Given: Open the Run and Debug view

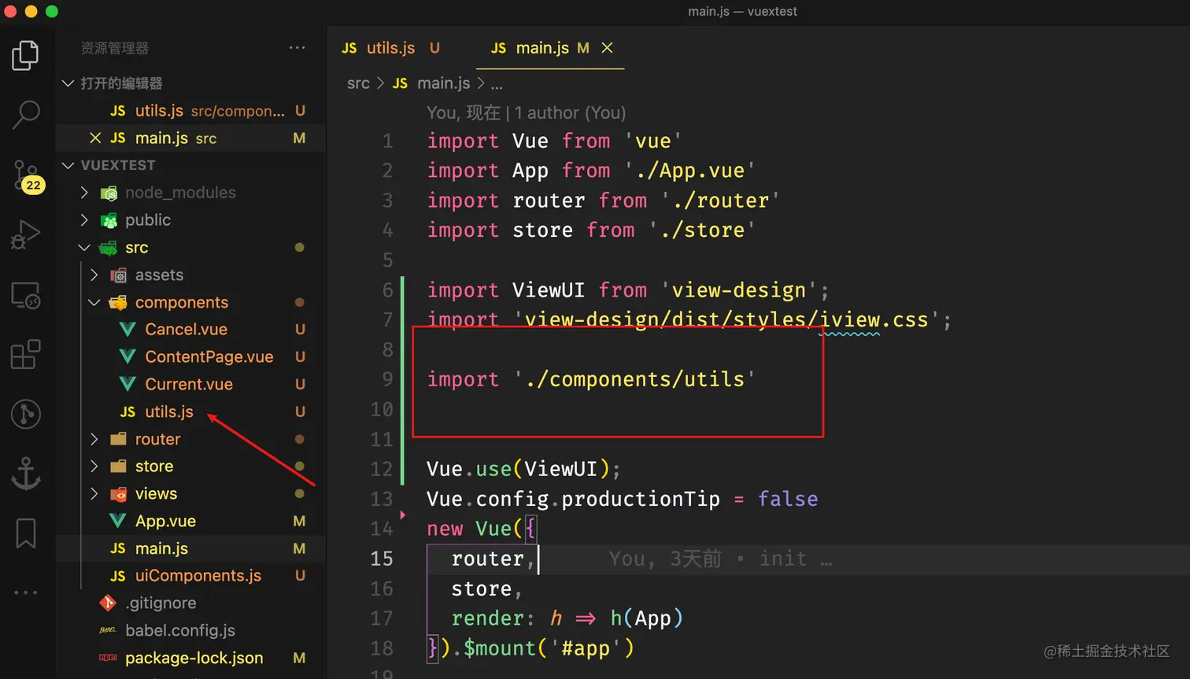Looking at the screenshot, I should pos(25,234).
